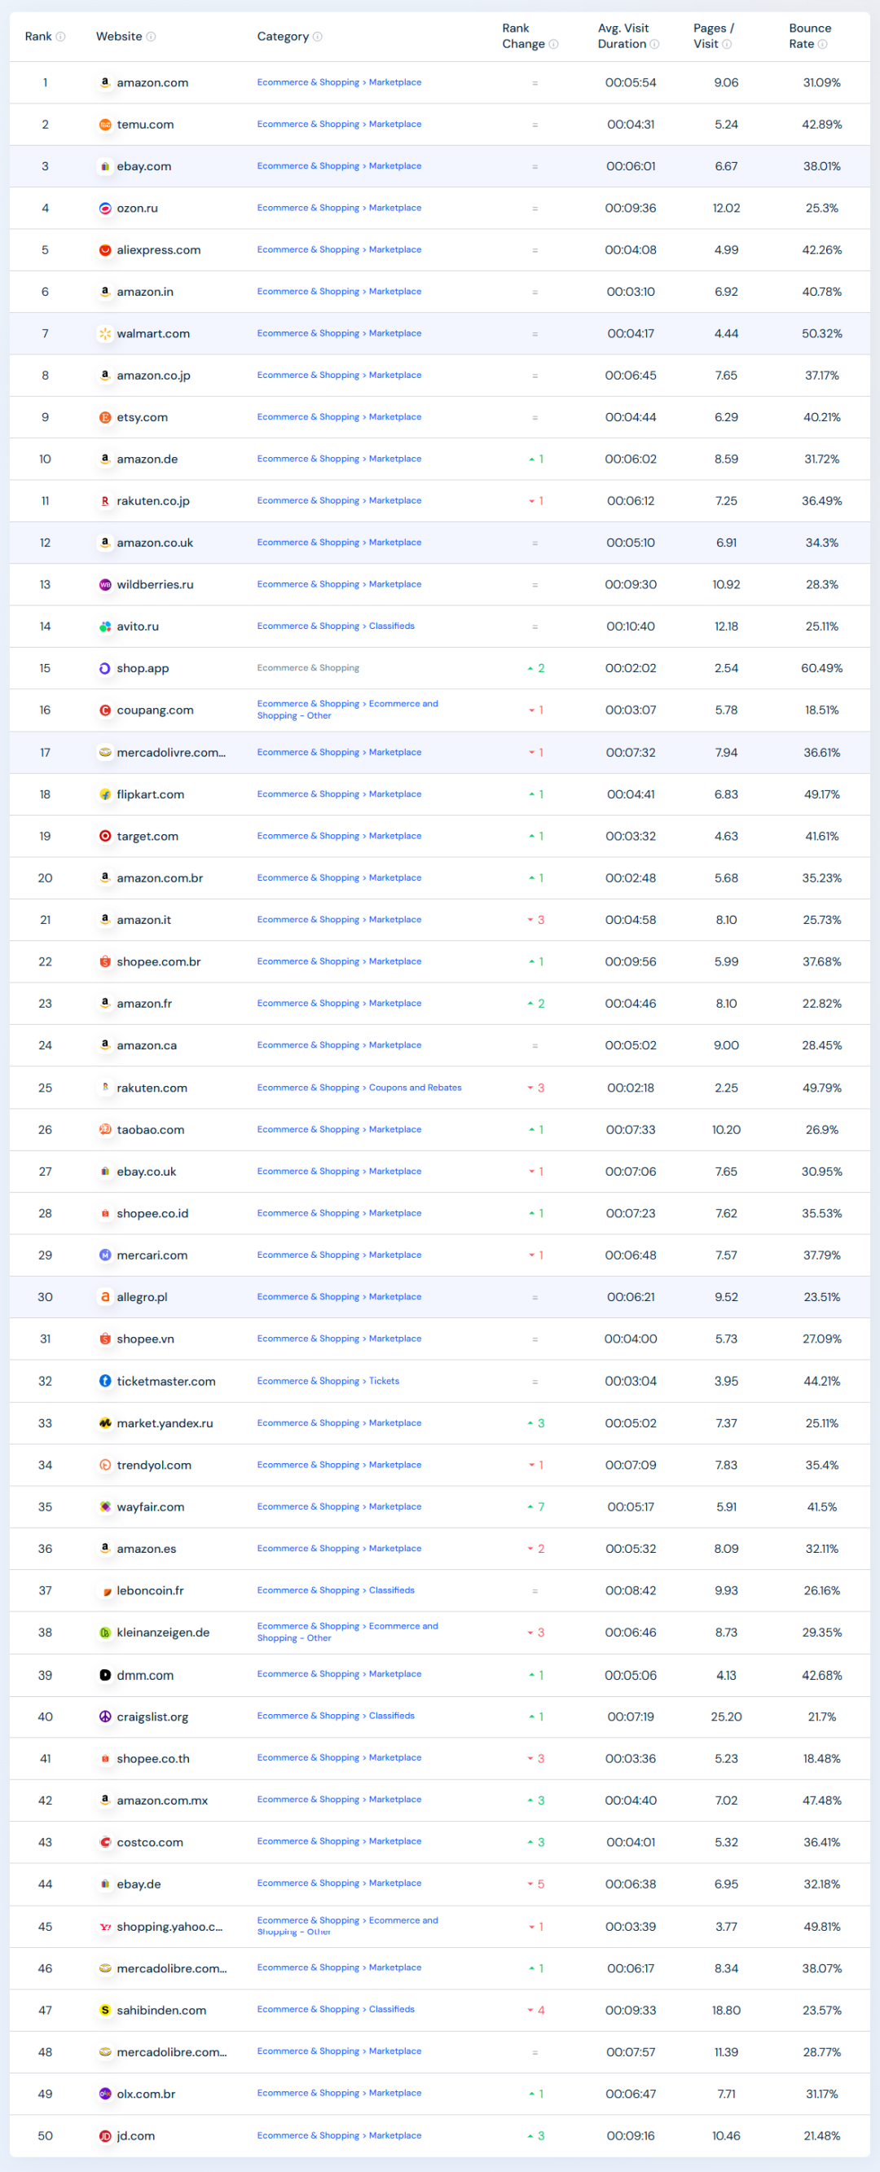This screenshot has height=2172, width=880.
Task: Follow the Classifieds category link for avito.ru
Action: tap(392, 627)
